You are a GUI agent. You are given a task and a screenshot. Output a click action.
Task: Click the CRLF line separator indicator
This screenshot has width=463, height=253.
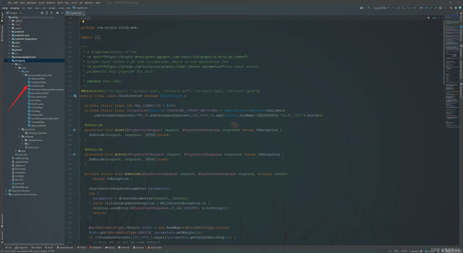pyautogui.click(x=396, y=251)
